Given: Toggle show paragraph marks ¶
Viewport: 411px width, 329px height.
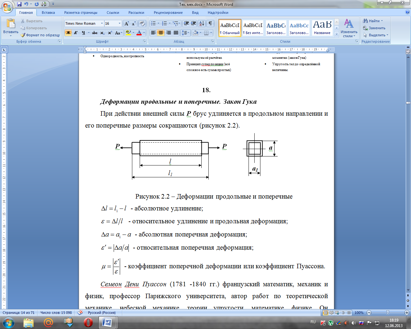Looking at the screenshot, I should point(210,23).
